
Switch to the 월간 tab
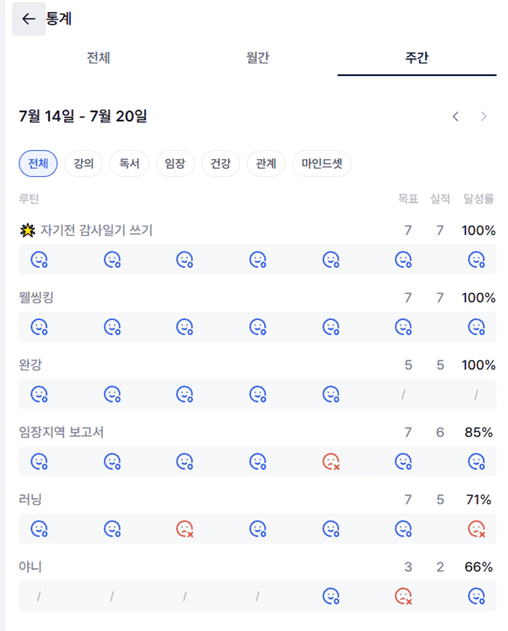(x=258, y=58)
